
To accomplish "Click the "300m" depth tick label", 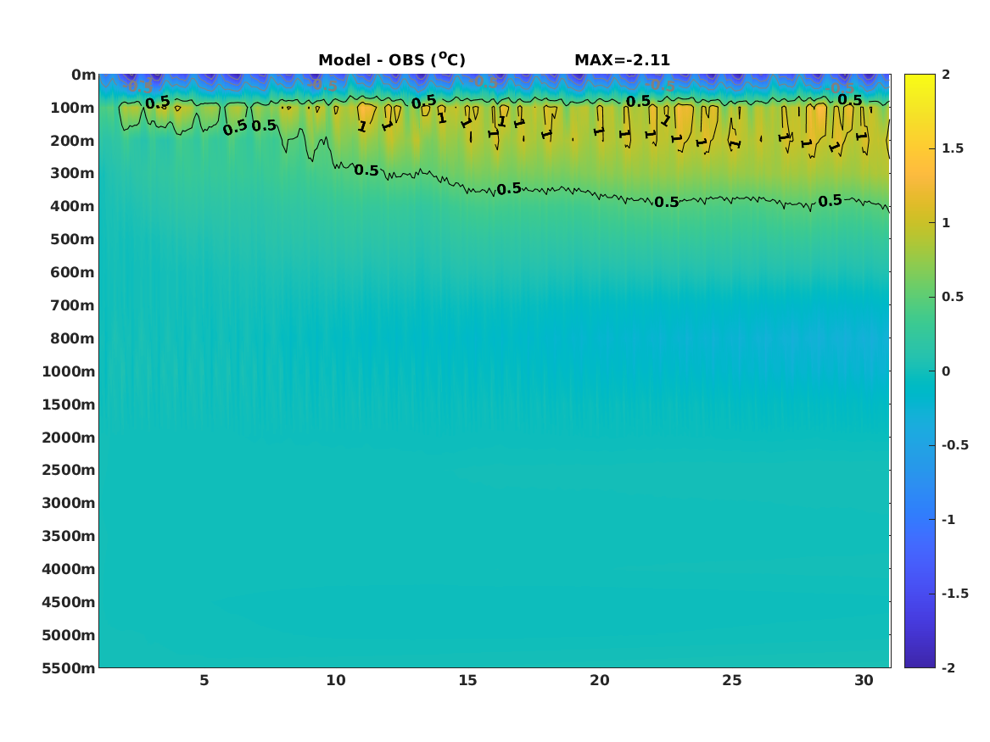I will tap(72, 174).
